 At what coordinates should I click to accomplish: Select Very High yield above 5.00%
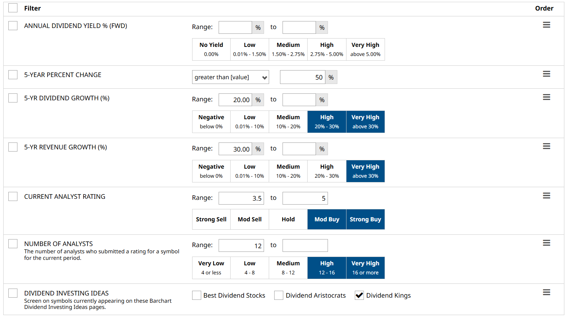pos(365,49)
